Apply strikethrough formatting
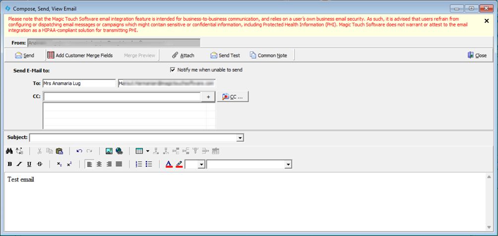The image size is (498, 236). 39,164
